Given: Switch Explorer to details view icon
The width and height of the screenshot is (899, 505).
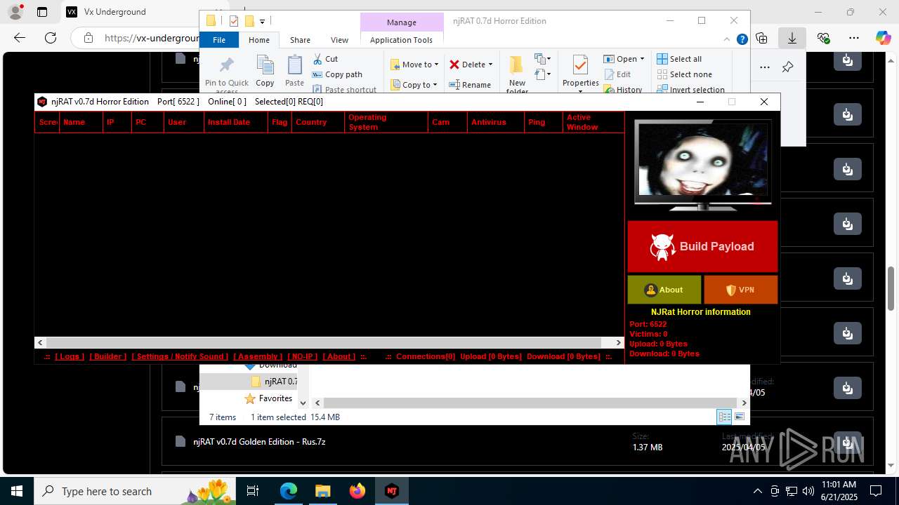Looking at the screenshot, I should click(724, 417).
